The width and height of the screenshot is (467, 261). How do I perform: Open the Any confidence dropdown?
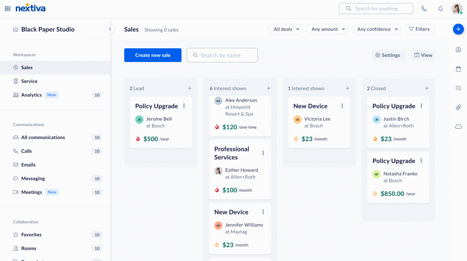tap(376, 29)
